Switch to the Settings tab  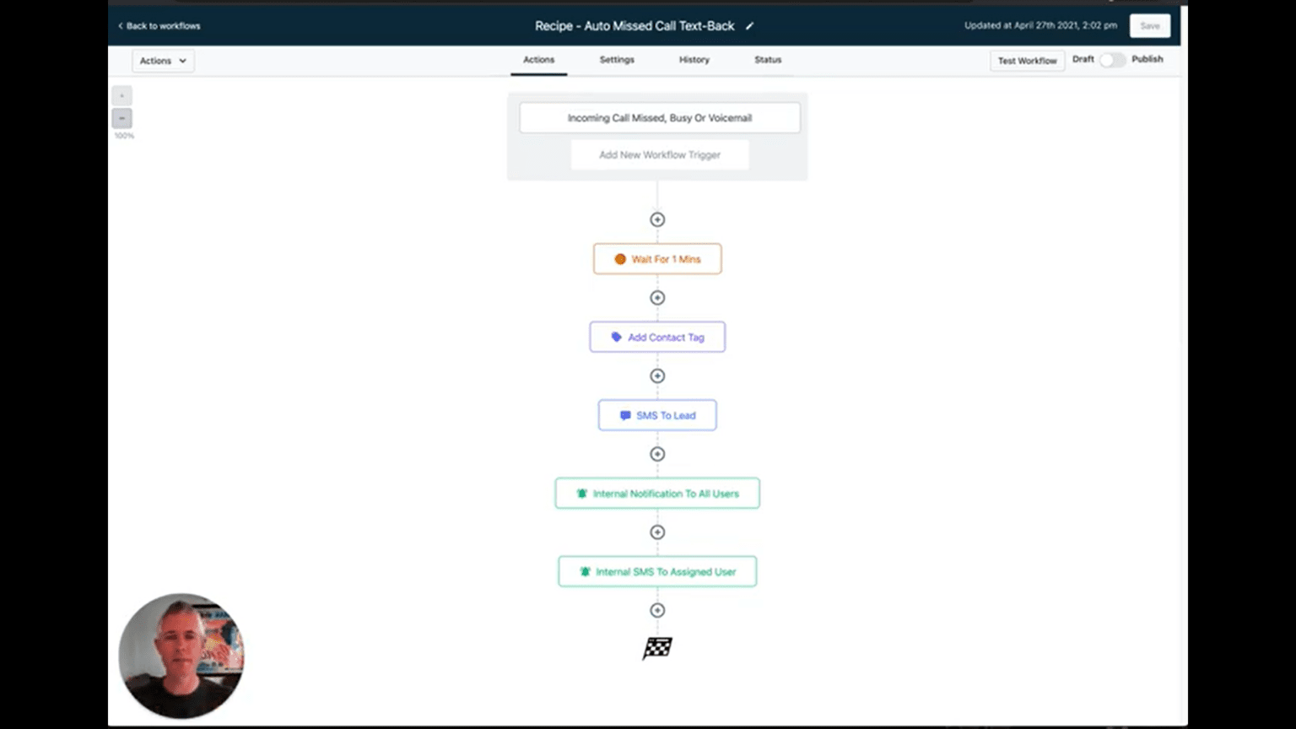point(616,60)
